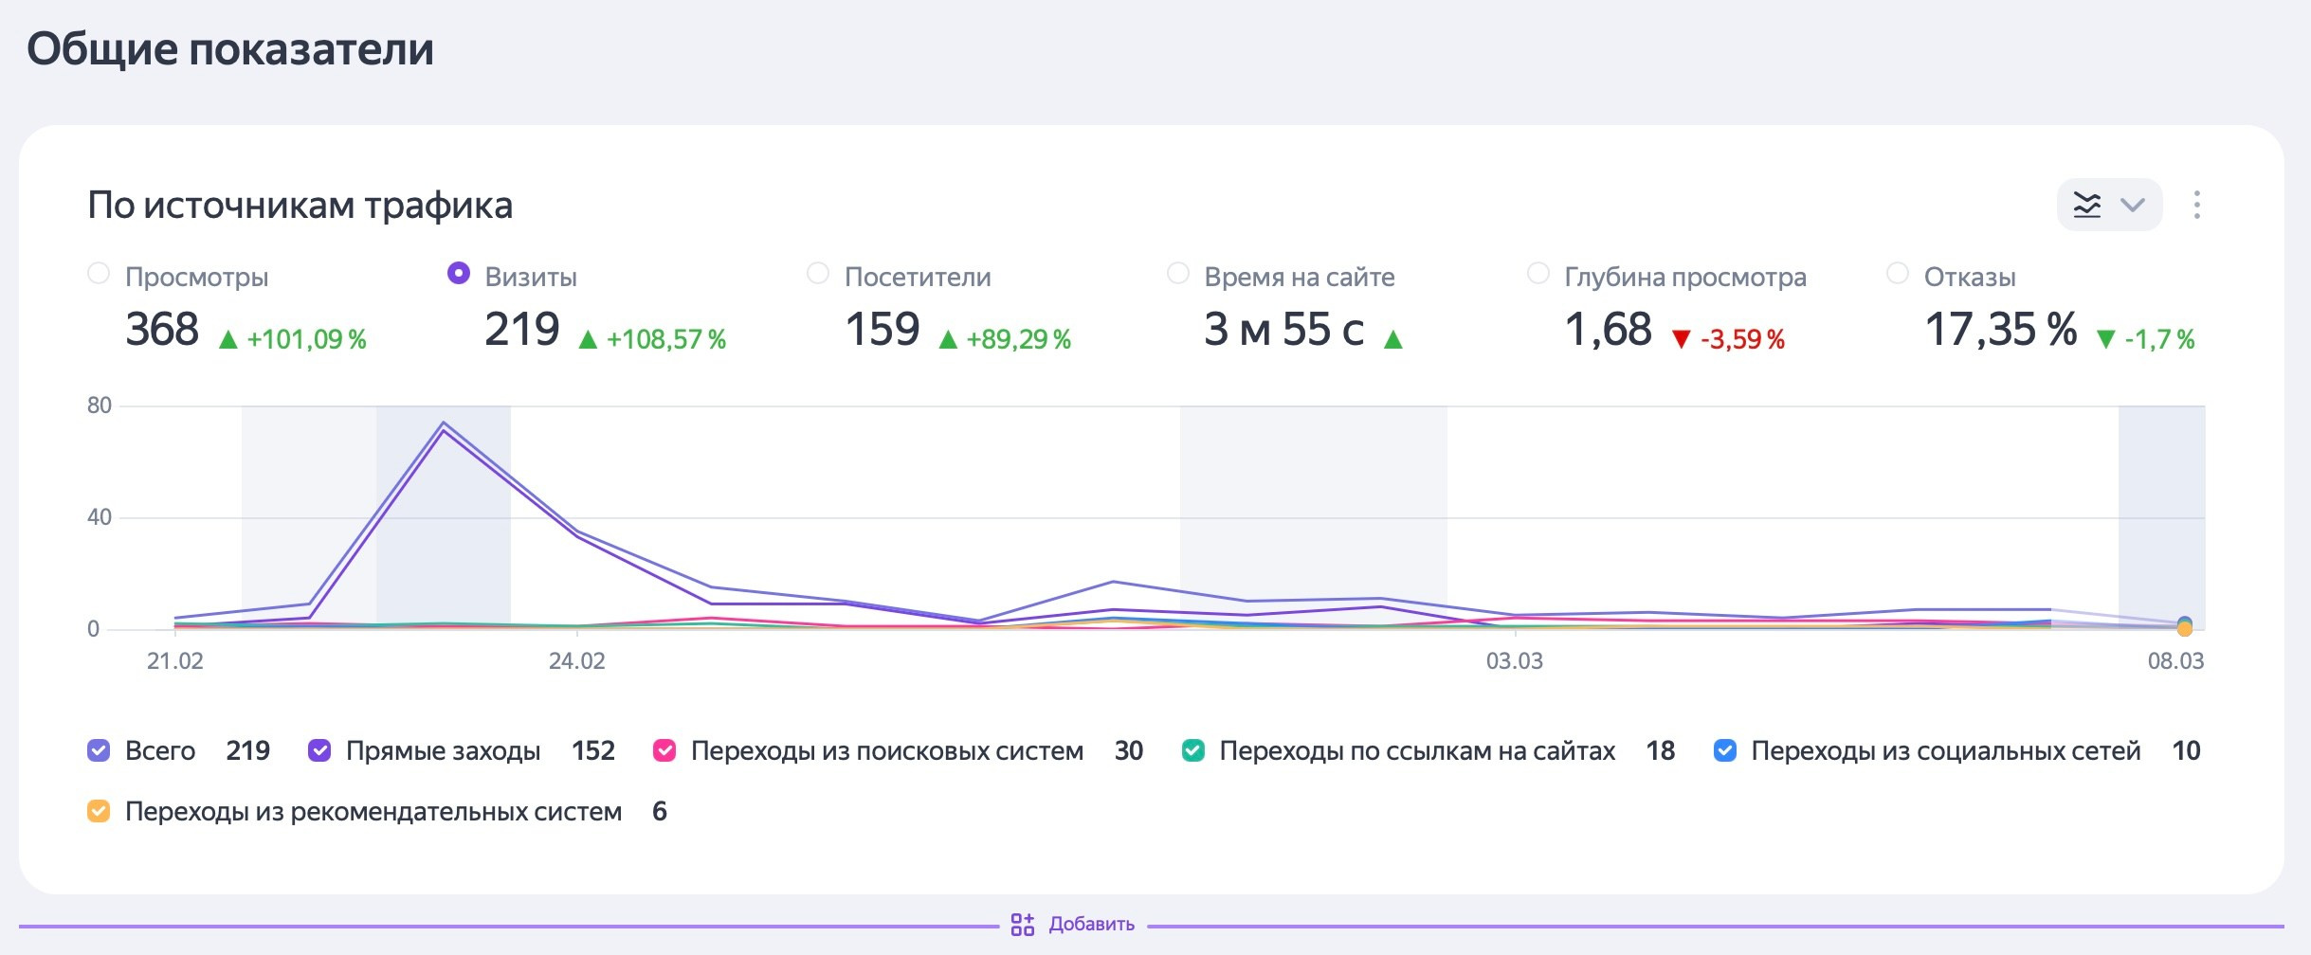Disable Переходы по ссылкам на сайтах

[x=1192, y=750]
